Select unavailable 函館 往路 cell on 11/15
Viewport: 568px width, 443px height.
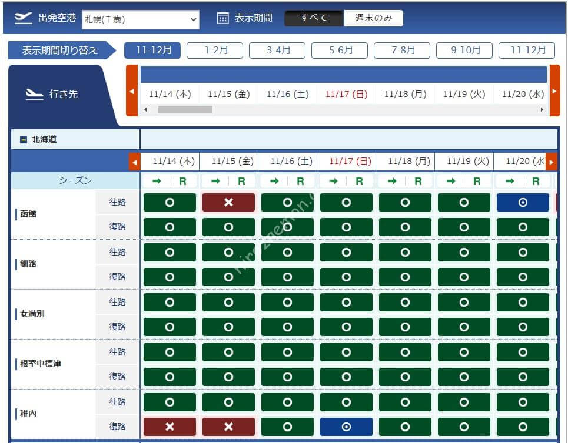coord(228,203)
